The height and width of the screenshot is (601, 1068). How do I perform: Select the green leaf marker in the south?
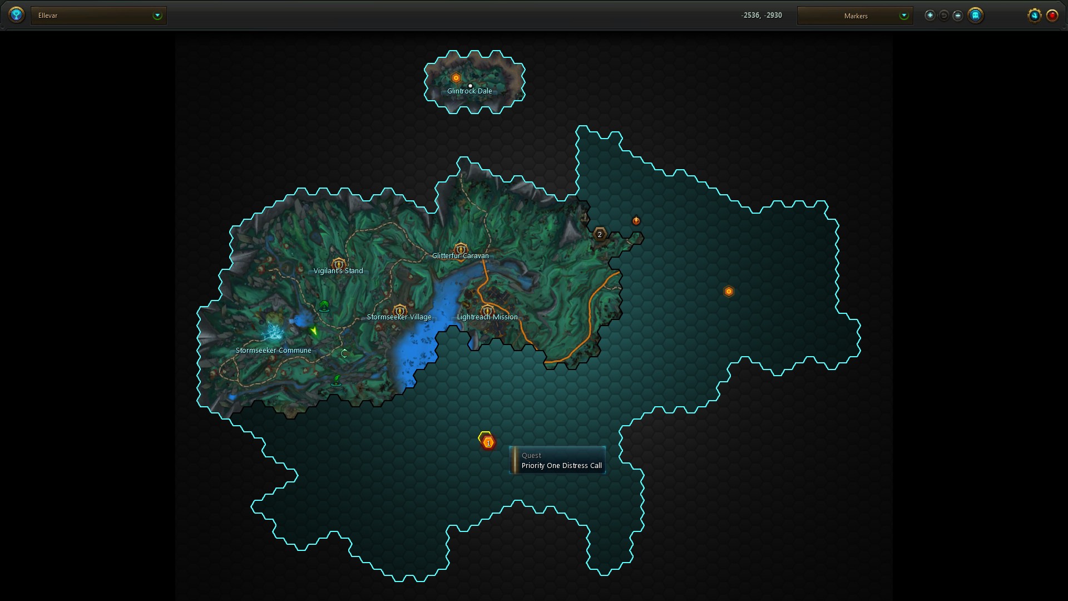pos(336,381)
